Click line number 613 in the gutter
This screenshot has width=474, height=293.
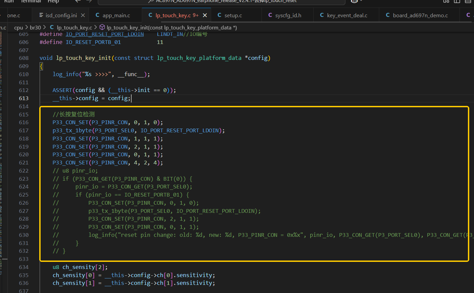click(x=24, y=98)
